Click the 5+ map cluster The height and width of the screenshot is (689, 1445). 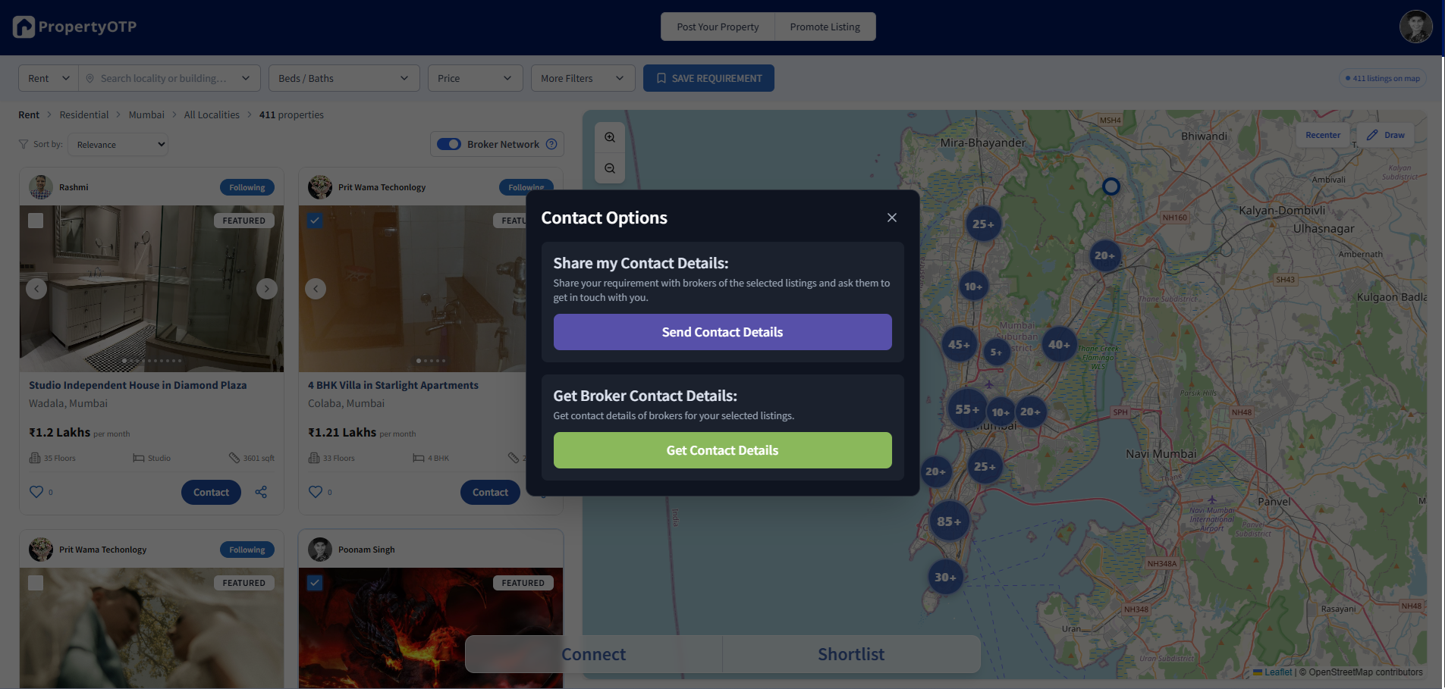click(996, 352)
